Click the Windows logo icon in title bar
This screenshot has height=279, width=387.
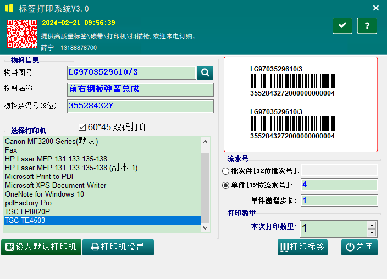coord(9,8)
